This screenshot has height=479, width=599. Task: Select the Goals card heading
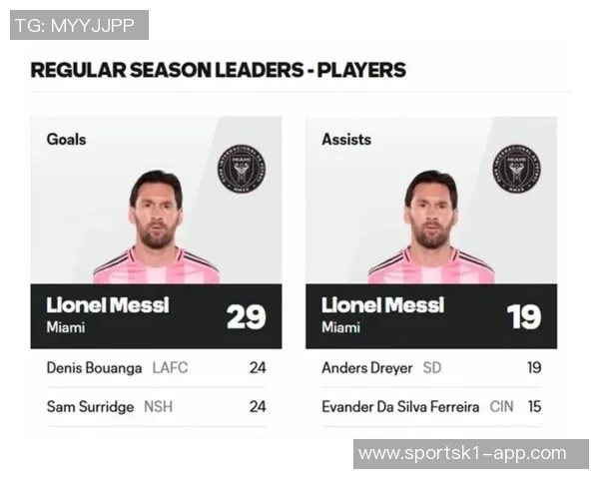click(66, 140)
